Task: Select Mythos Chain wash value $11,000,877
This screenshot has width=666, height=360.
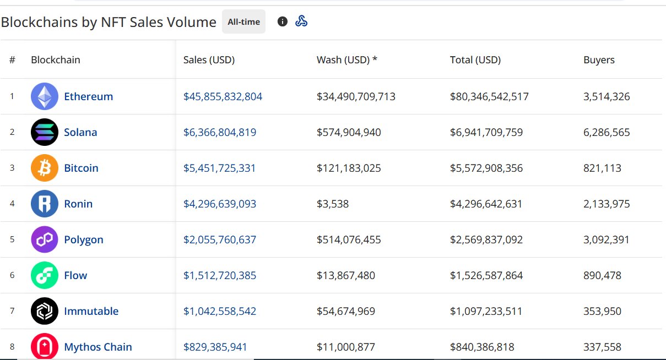Action: coord(346,347)
